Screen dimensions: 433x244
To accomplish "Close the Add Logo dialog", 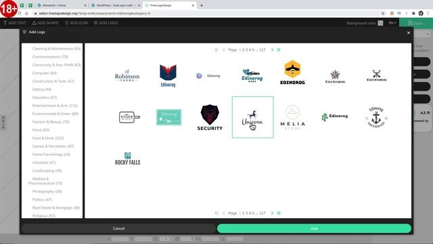I will coord(409,33).
